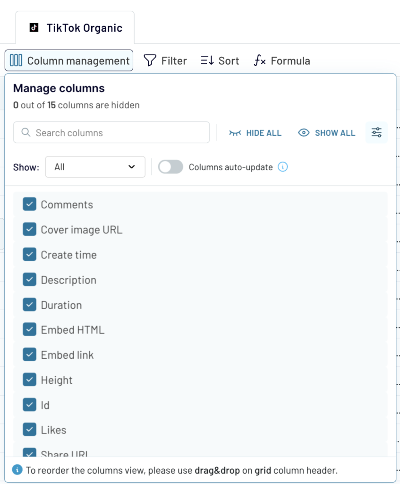Screen dimensions: 400x484
Task: Uncheck the Comments column checkbox
Action: tap(29, 204)
